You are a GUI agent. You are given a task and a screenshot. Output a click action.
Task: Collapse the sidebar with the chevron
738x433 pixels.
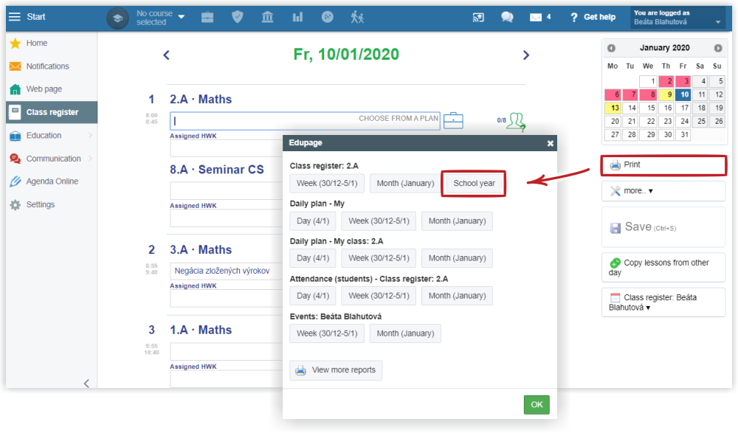point(86,383)
